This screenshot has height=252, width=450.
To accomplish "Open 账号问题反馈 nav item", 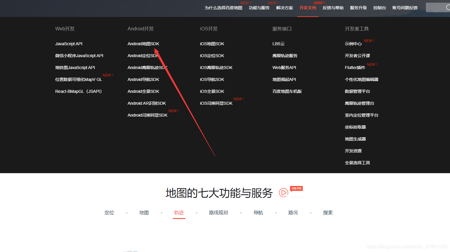I will 405,8.
